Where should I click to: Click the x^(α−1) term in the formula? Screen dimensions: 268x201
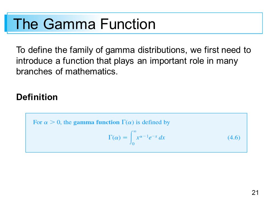(142, 137)
